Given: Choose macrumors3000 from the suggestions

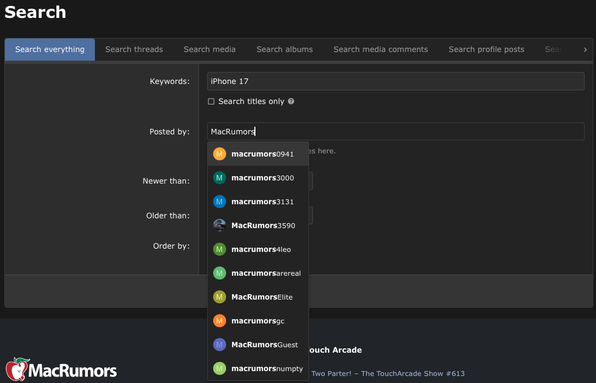Looking at the screenshot, I should tap(258, 178).
